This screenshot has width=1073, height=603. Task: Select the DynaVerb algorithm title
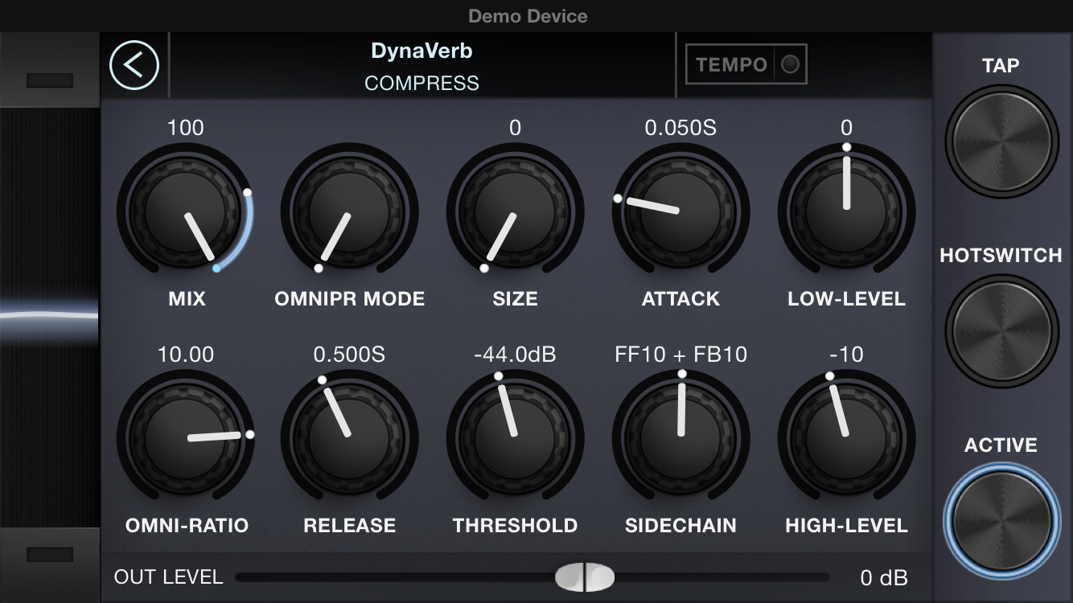[x=421, y=51]
